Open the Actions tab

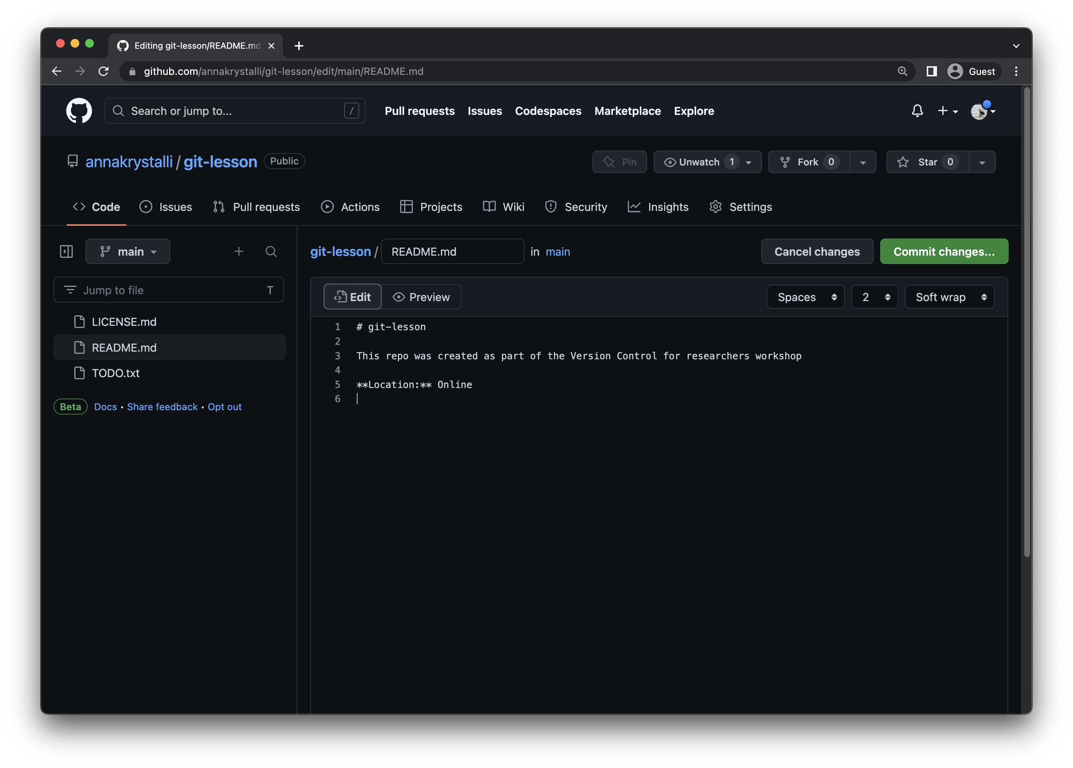(350, 207)
